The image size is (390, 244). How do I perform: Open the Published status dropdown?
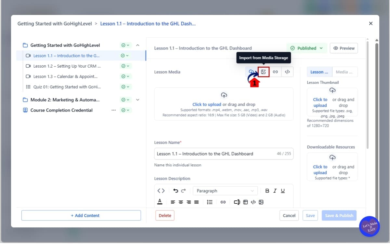click(306, 48)
